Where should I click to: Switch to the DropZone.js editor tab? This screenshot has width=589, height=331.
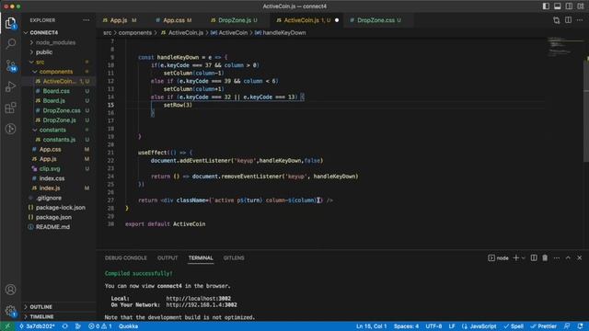point(235,20)
